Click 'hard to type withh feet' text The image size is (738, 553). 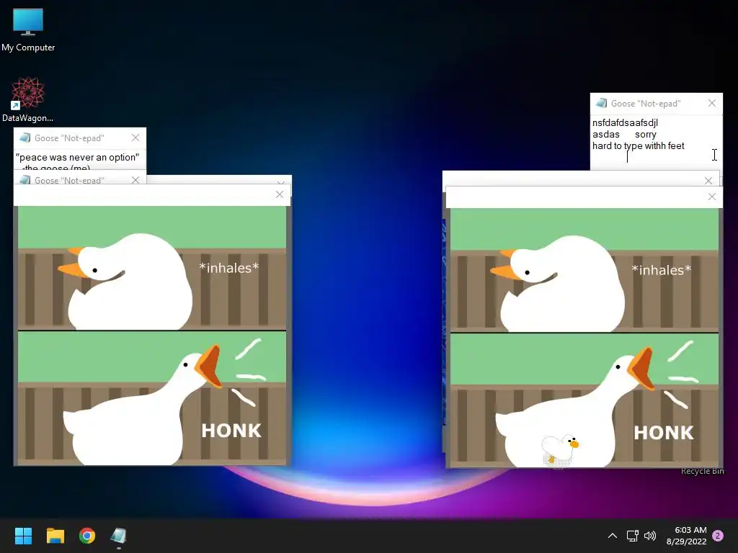pos(639,145)
